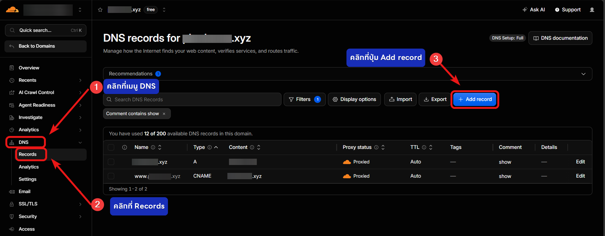This screenshot has height=236, width=605.
Task: Open DNS Analytics submenu item
Action: click(28, 167)
